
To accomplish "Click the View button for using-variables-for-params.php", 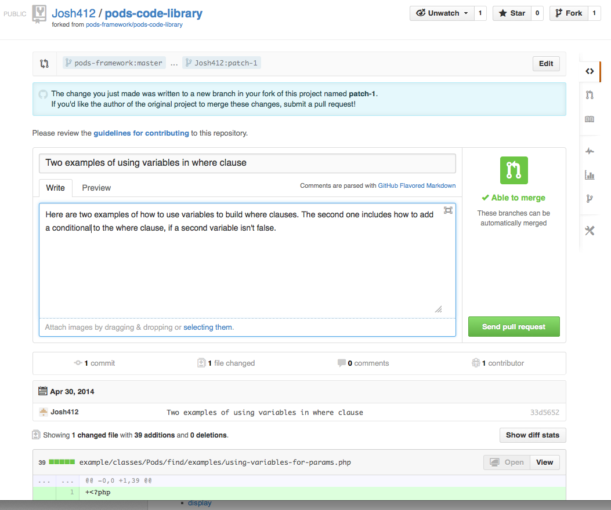I will pyautogui.click(x=544, y=462).
